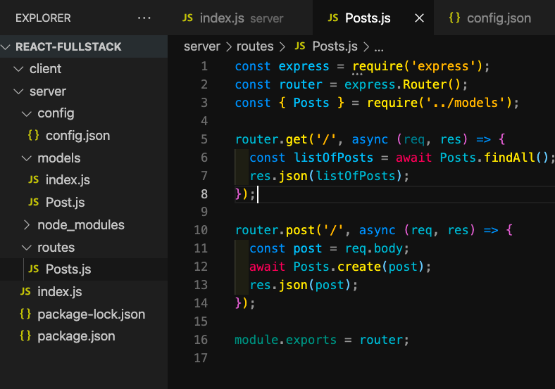Viewport: 555px width, 389px height.
Task: Click JS icon beside Post.js
Action: point(34,202)
